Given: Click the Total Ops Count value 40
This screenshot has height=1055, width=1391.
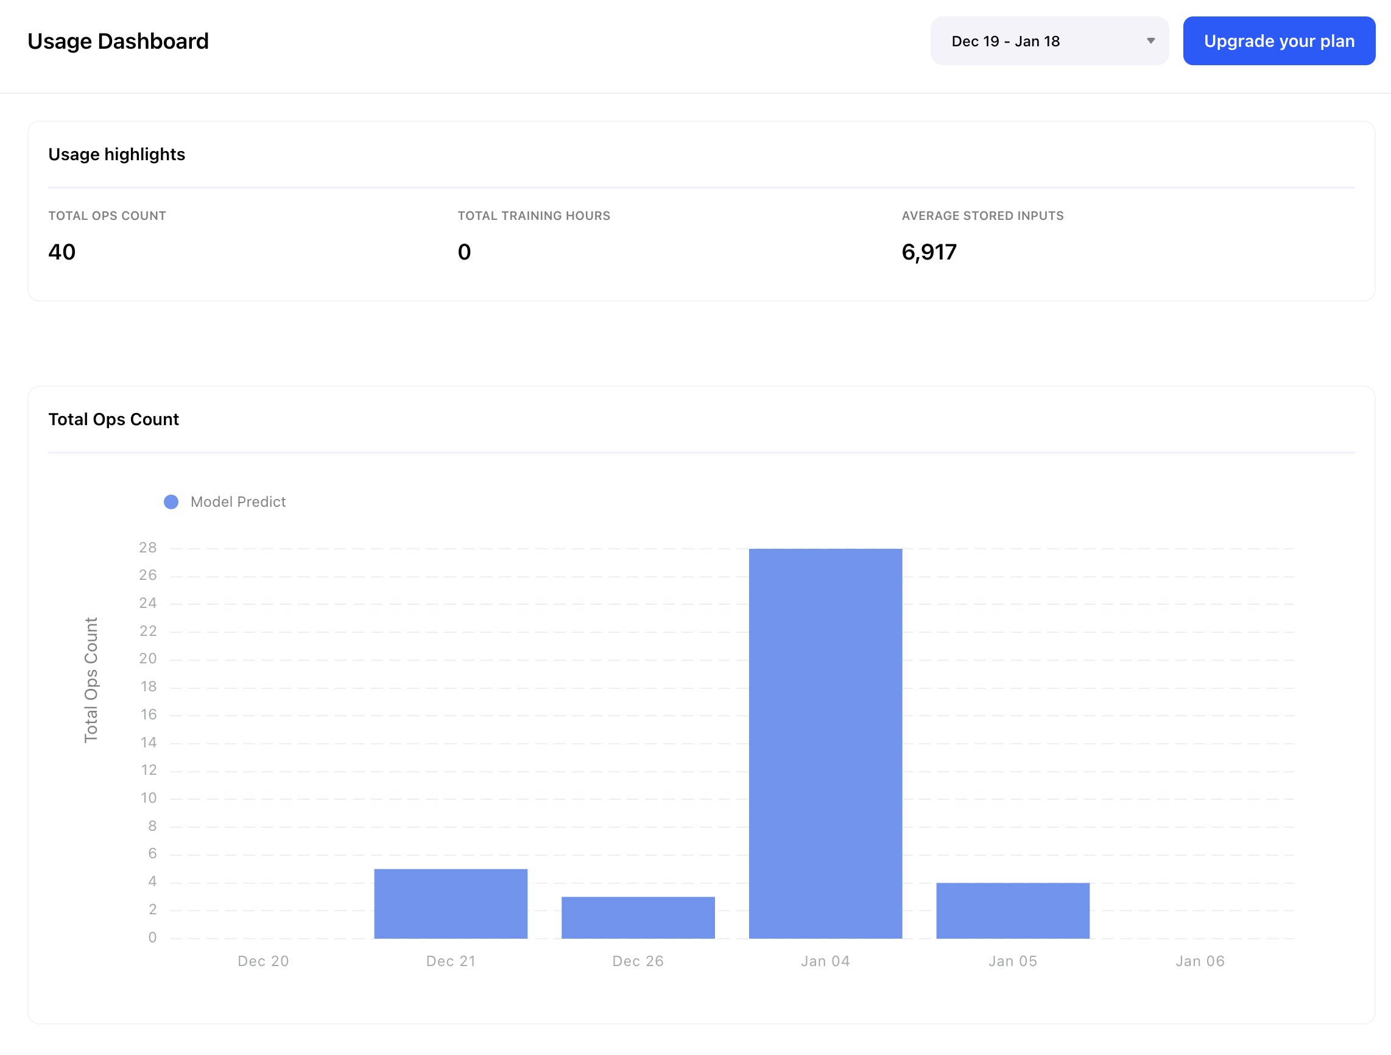Looking at the screenshot, I should [x=62, y=252].
